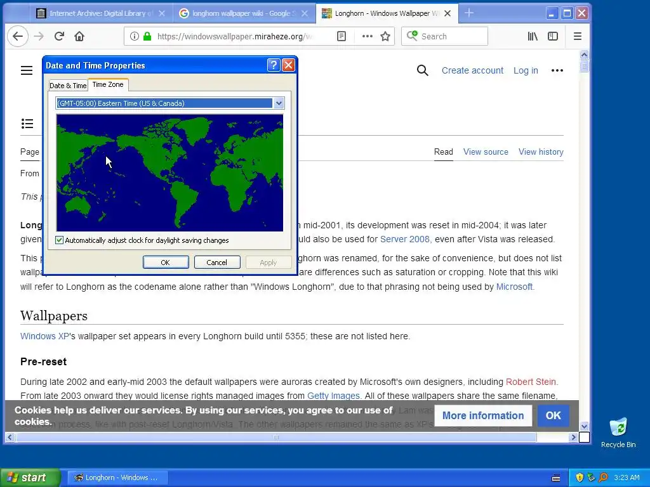The width and height of the screenshot is (650, 487).
Task: Select the wiki Page tab
Action: click(x=30, y=152)
